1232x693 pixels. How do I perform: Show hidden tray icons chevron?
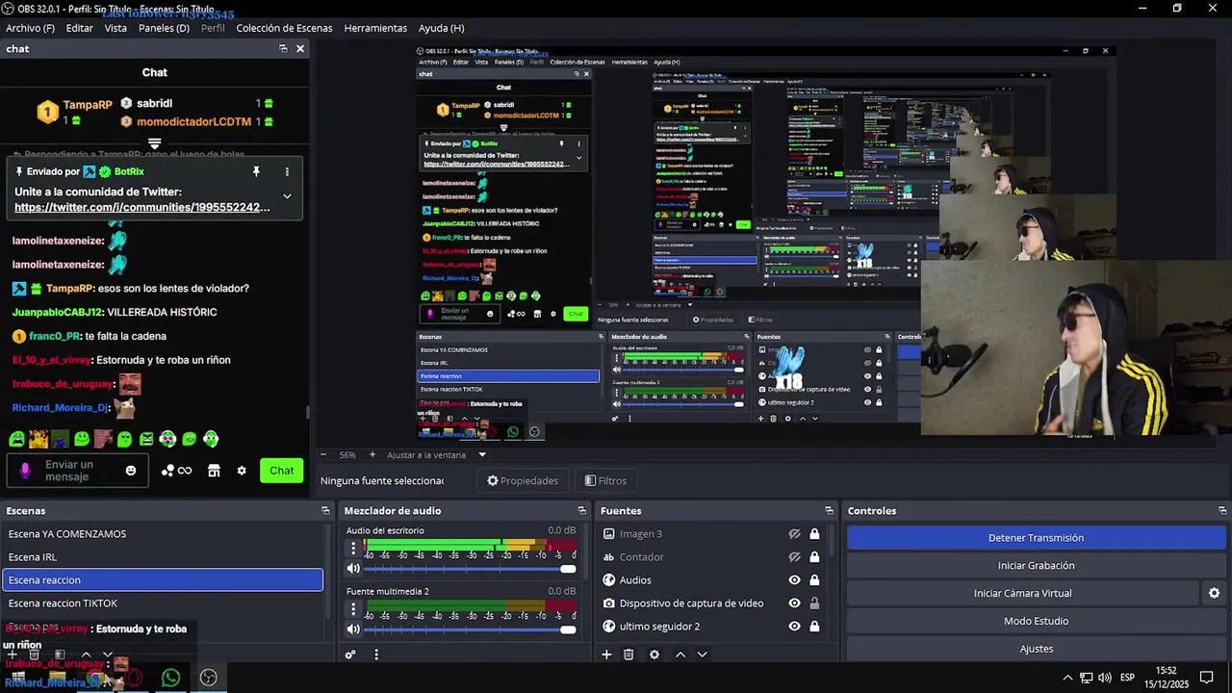point(1067,678)
